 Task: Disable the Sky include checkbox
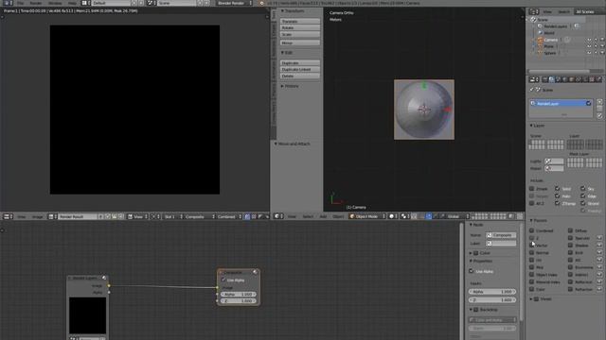pyautogui.click(x=583, y=189)
